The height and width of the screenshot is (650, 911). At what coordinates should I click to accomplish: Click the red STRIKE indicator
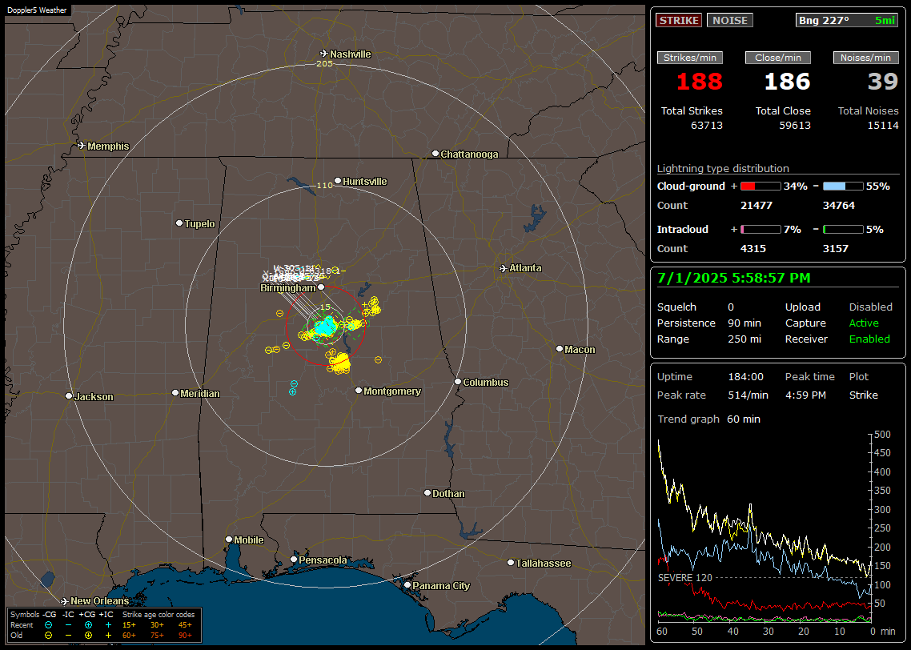[x=679, y=20]
